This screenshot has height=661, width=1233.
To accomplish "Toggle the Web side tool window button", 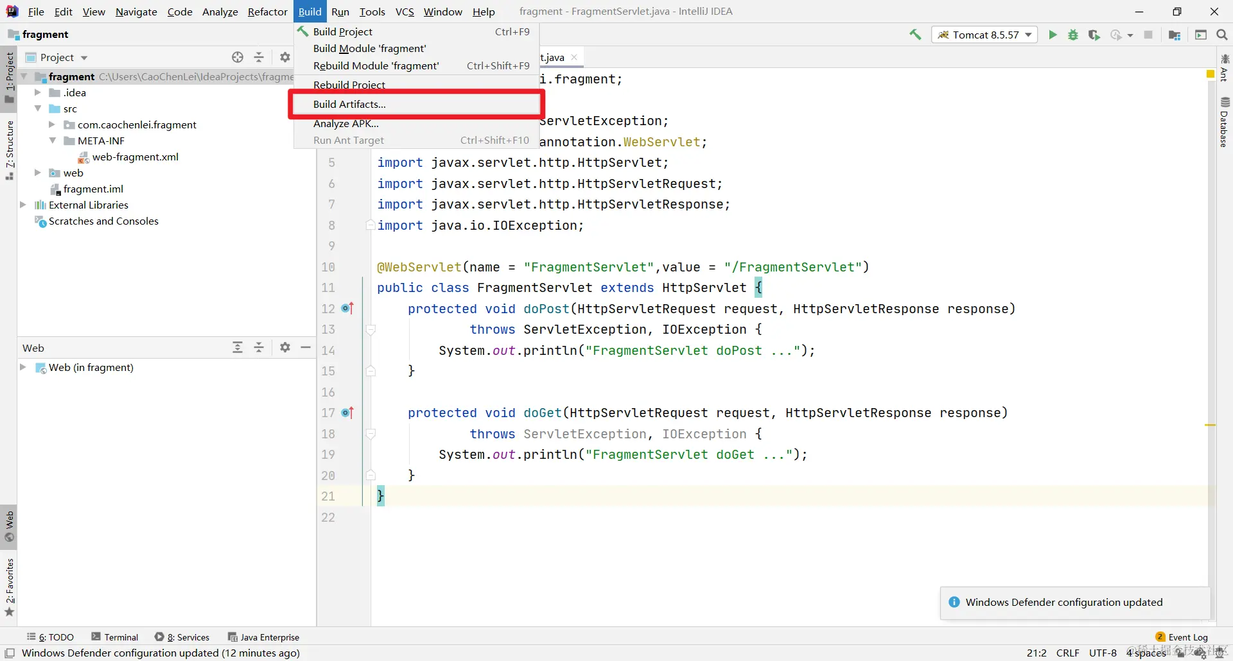I will click(9, 527).
